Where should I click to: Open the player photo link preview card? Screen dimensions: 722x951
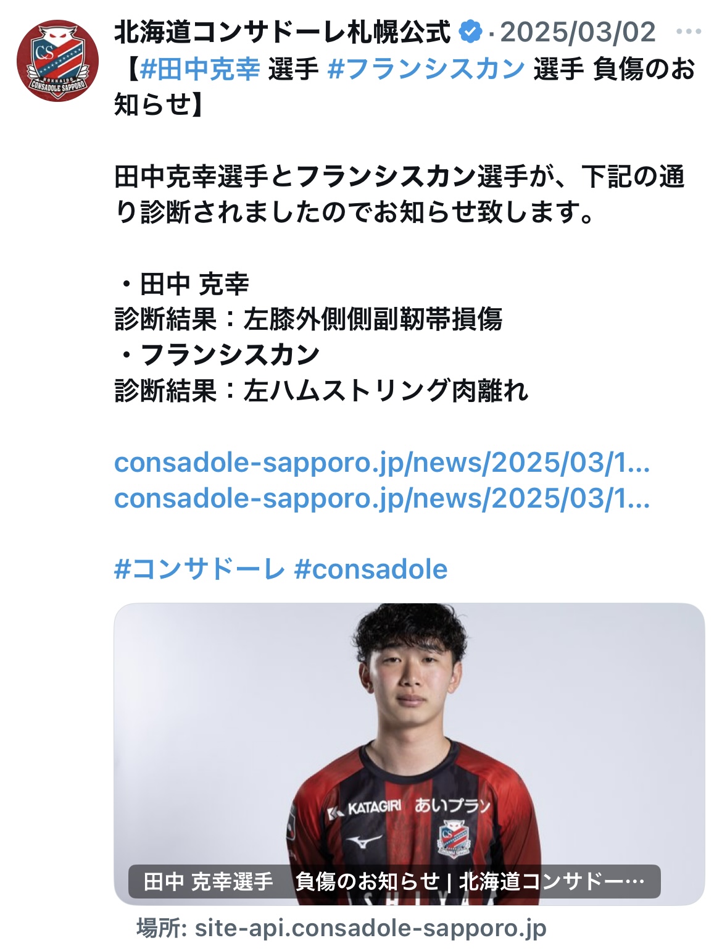pos(409,754)
